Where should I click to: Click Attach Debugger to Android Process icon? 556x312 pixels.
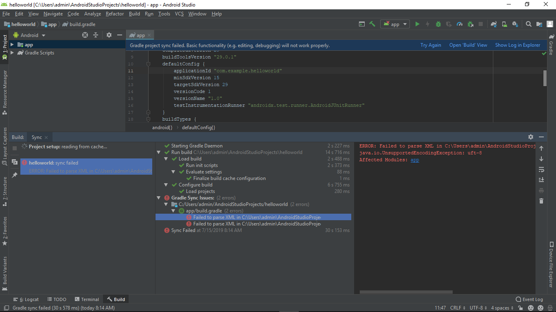coord(470,24)
